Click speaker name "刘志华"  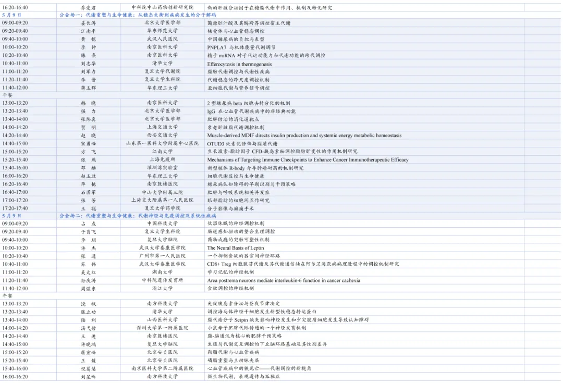[x=88, y=64]
